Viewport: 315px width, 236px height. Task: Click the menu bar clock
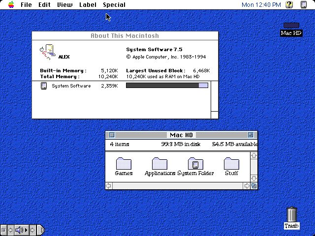261,4
